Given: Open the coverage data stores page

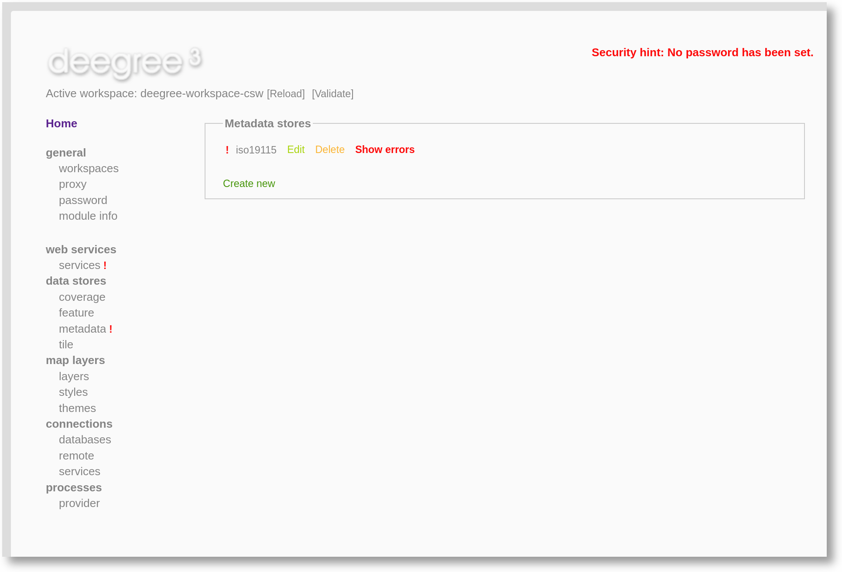Looking at the screenshot, I should tap(82, 297).
